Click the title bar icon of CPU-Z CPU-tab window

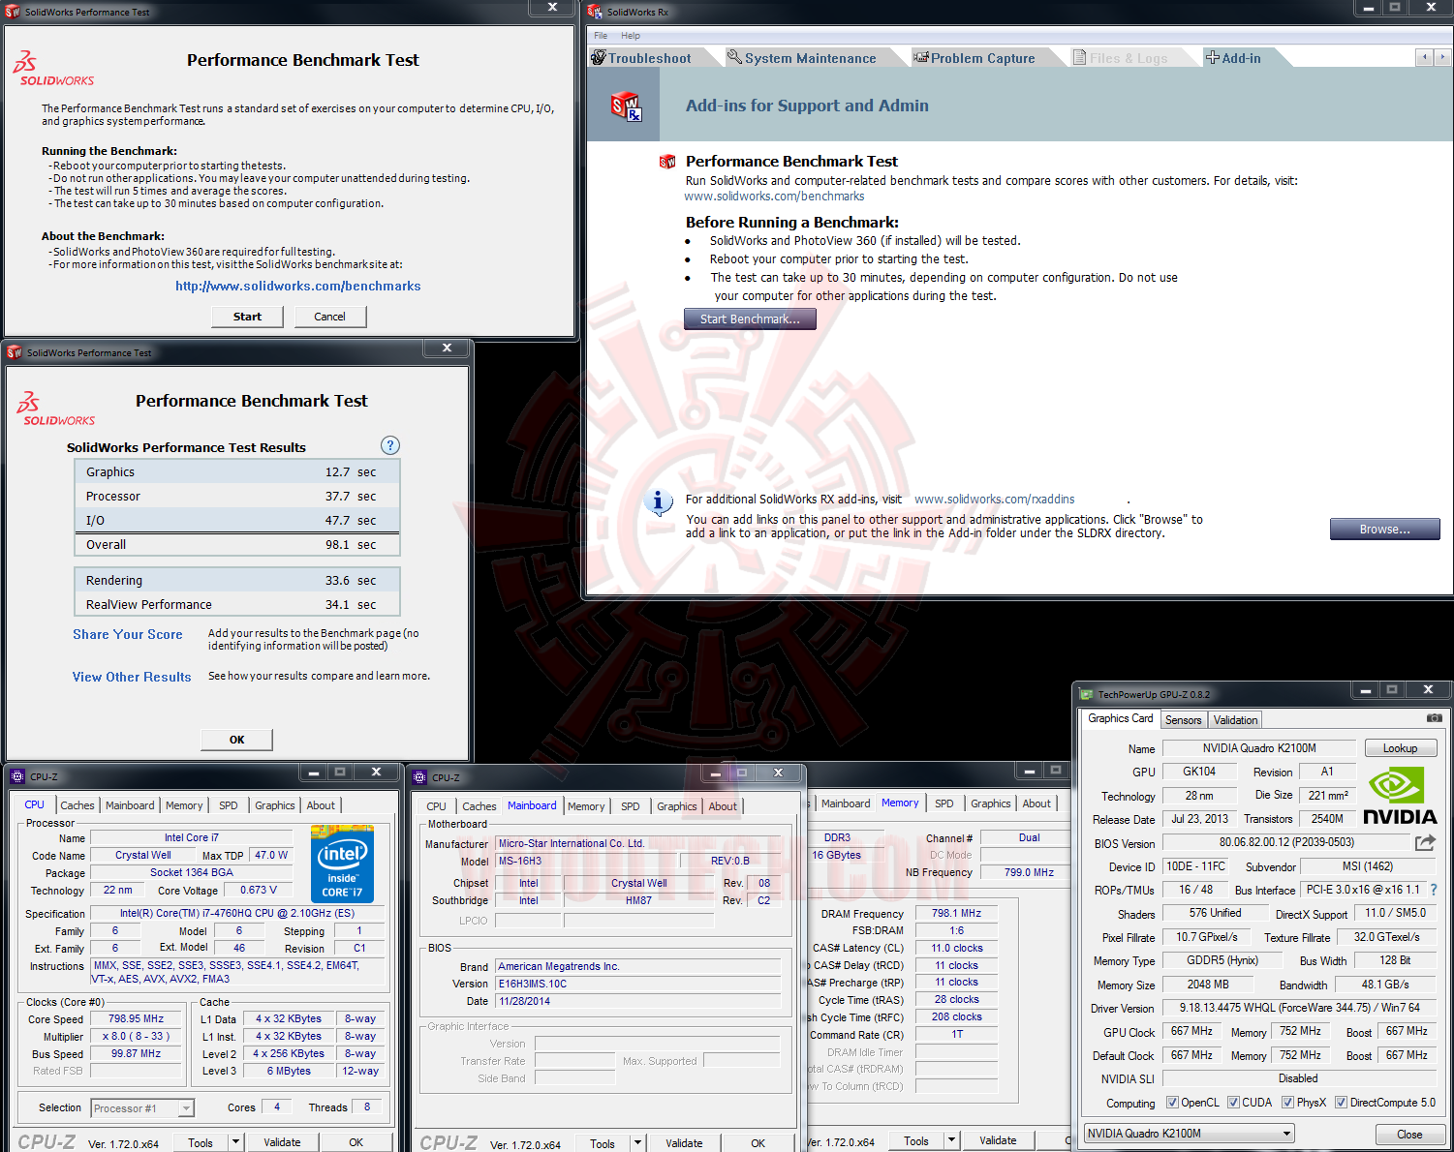[x=17, y=776]
